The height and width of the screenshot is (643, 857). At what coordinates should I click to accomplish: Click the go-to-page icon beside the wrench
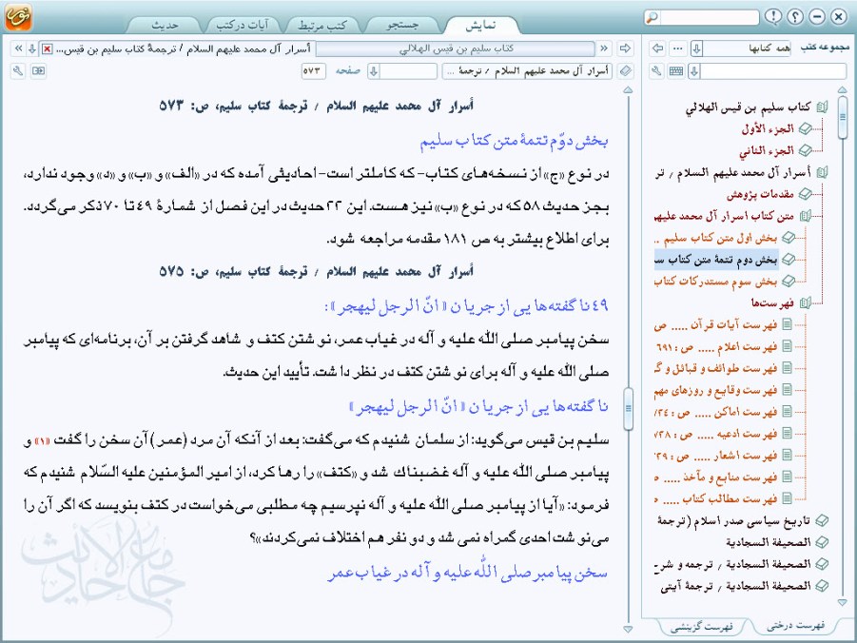point(38,71)
